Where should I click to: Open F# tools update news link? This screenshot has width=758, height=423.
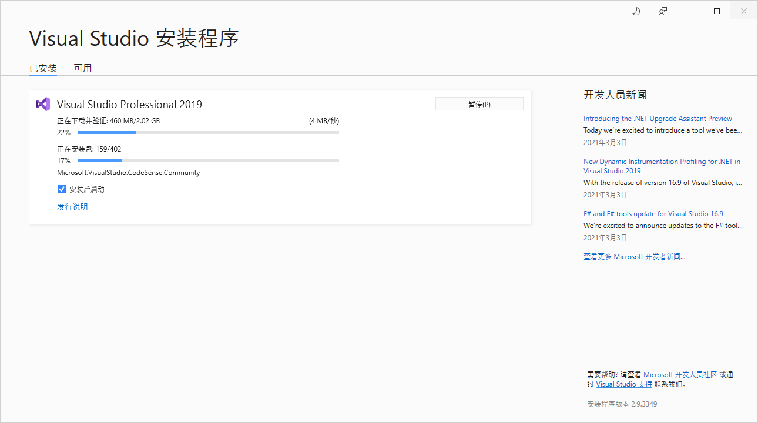coord(653,214)
